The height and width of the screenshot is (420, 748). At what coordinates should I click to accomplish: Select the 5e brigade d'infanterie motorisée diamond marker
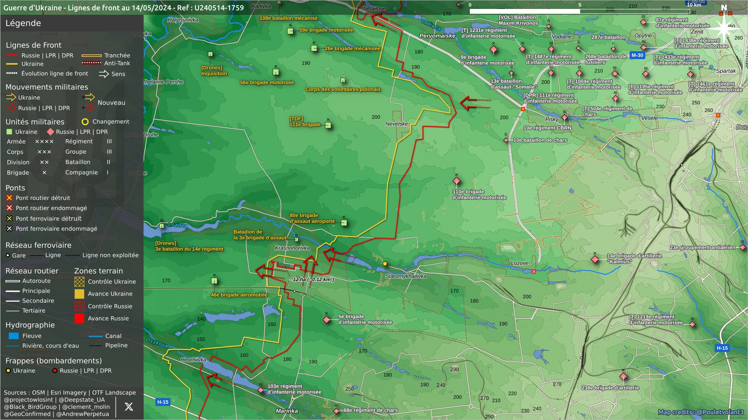click(326, 319)
